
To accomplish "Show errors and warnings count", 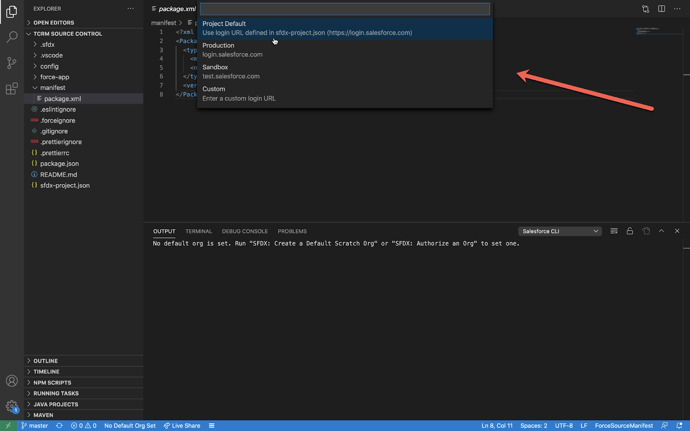I will [84, 425].
